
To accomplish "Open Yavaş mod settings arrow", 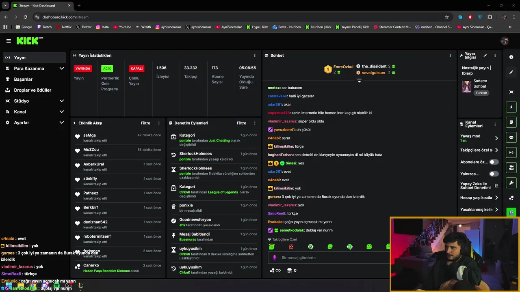I will [496, 138].
